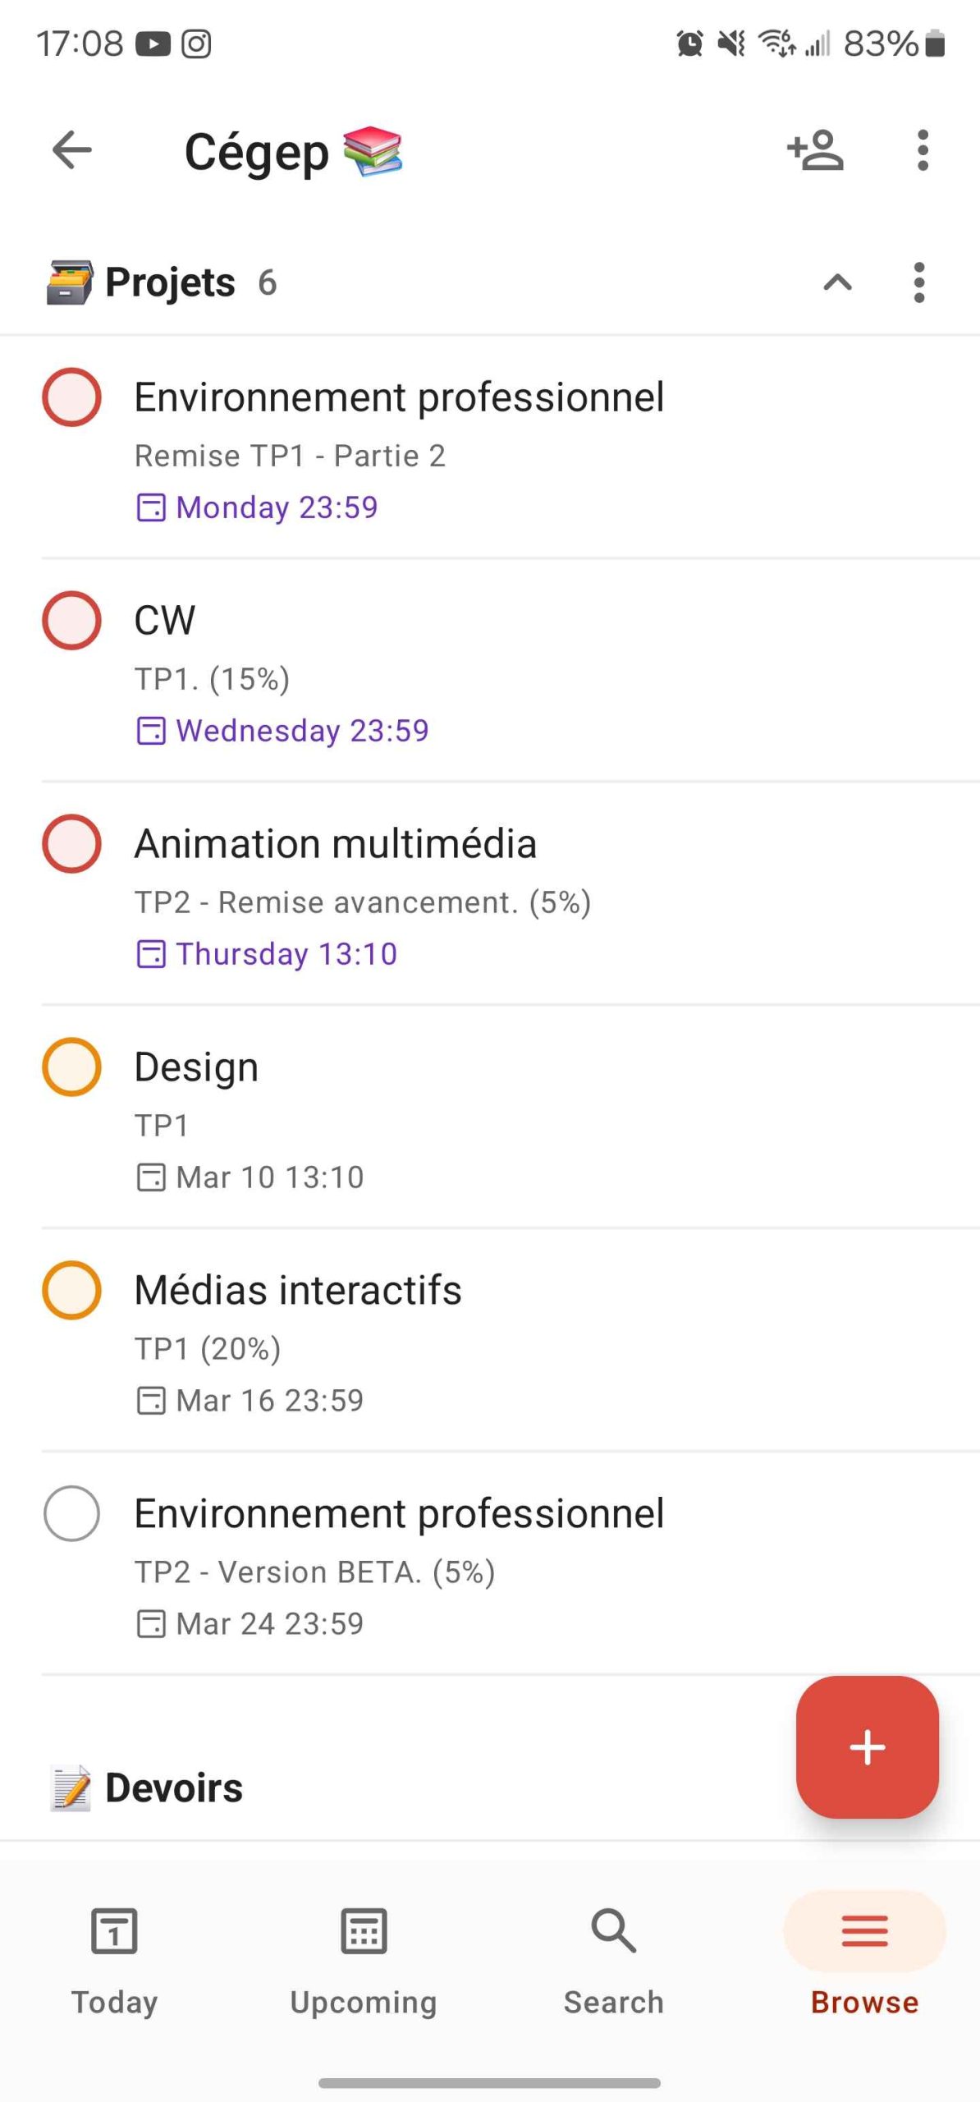Open the share project (add person) icon
The image size is (980, 2102).
(x=815, y=150)
